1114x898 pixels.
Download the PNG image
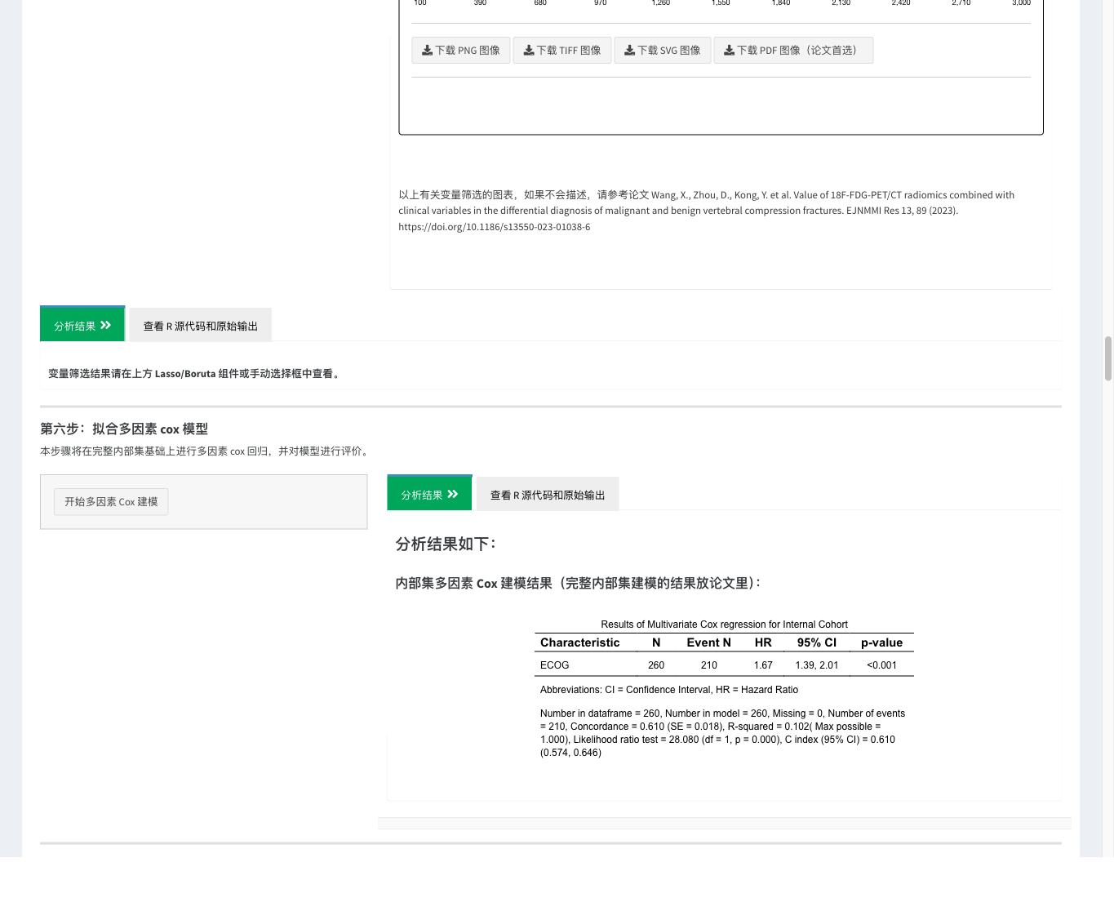coord(461,50)
